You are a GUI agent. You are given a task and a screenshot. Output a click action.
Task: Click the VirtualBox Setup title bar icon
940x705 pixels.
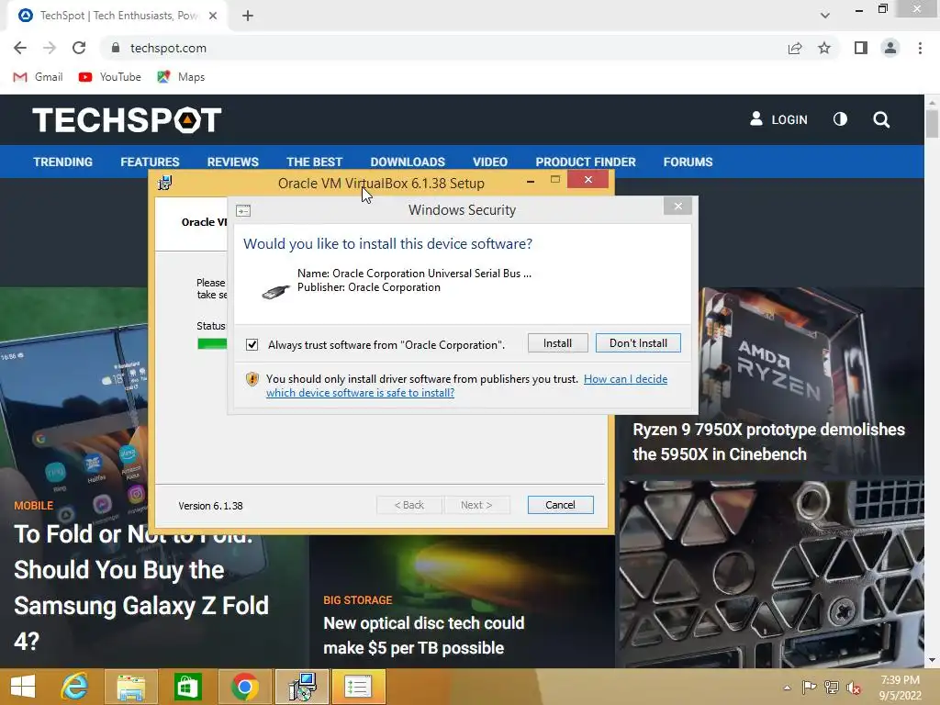tap(165, 183)
